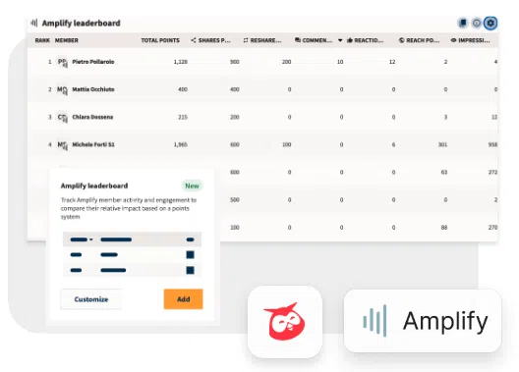This screenshot has height=372, width=519.
Task: Click total points value 1,965
Action: pyautogui.click(x=181, y=144)
